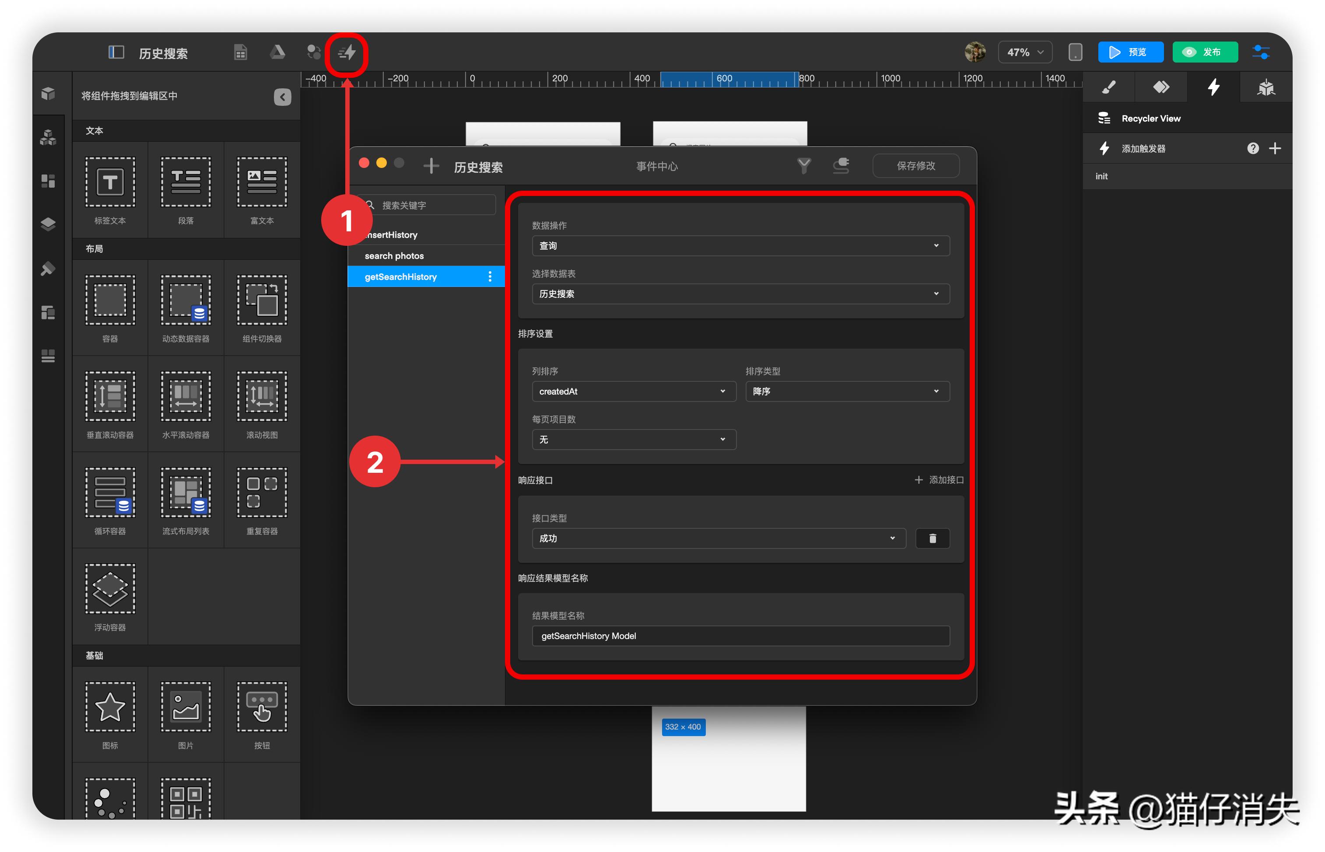Viewport: 1325px width, 852px height.
Task: Select the search photos event item
Action: (x=394, y=255)
